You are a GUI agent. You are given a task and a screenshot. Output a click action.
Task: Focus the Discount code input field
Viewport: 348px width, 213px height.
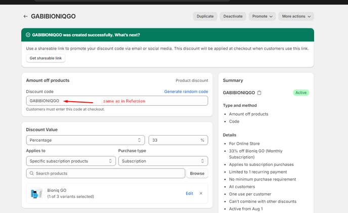[x=116, y=101]
